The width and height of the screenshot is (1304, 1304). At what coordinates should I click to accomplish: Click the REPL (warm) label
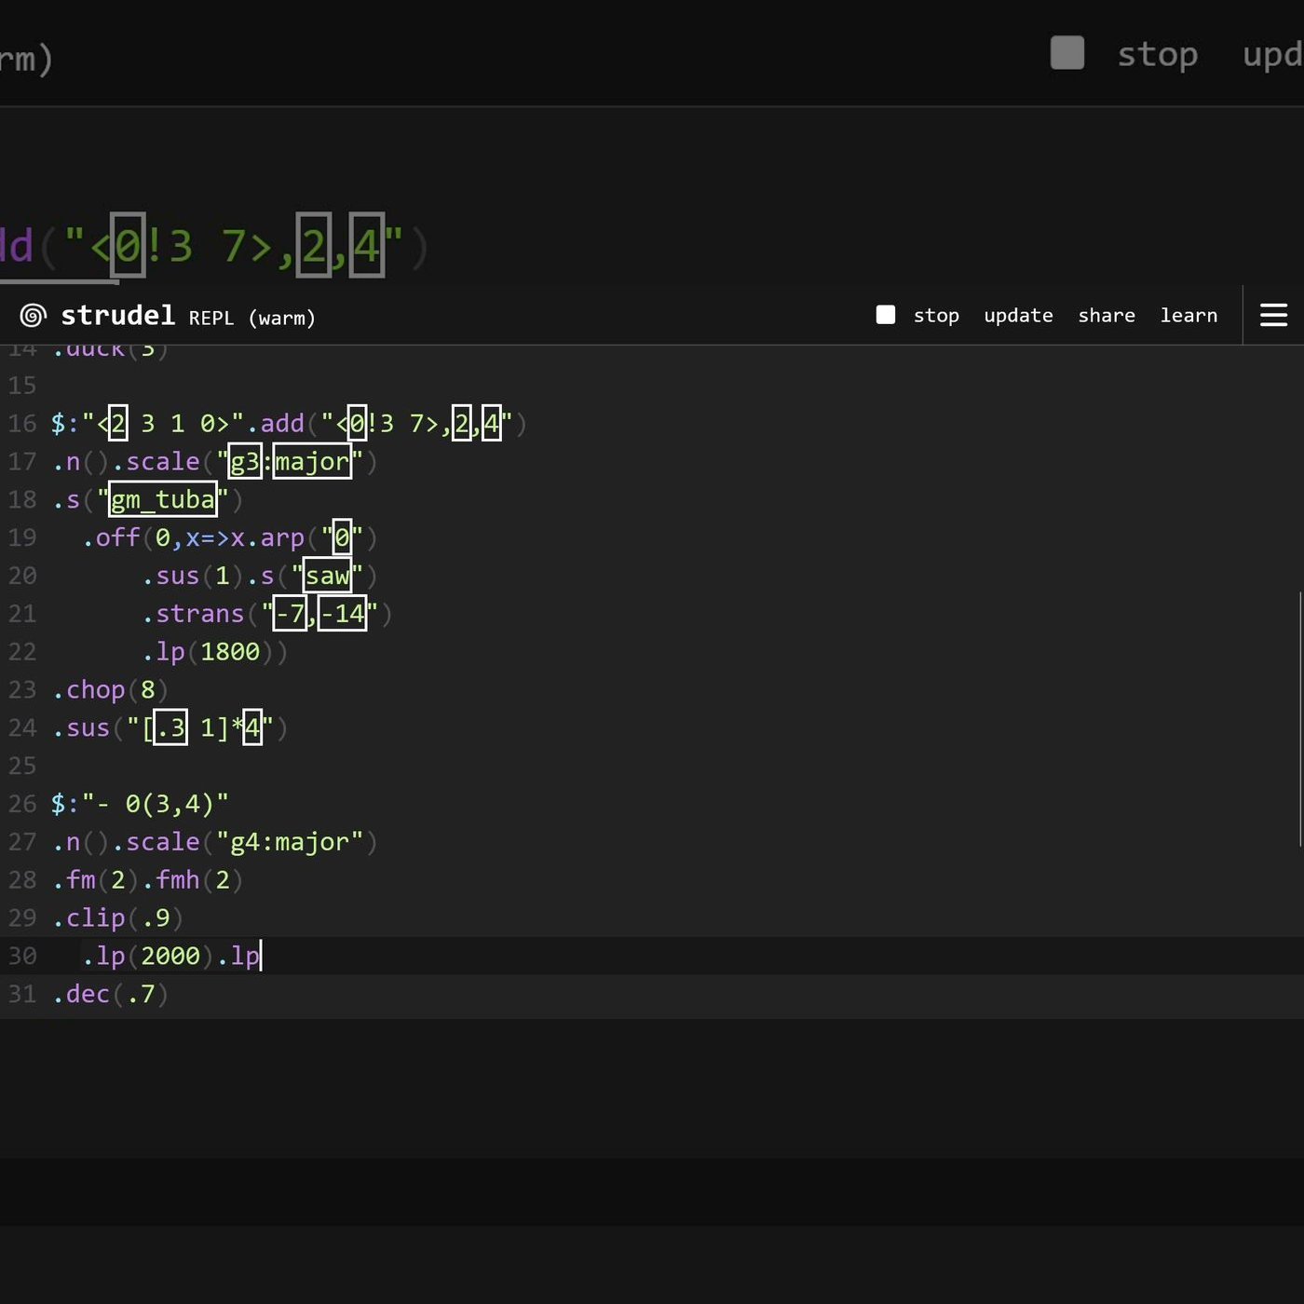pos(252,319)
